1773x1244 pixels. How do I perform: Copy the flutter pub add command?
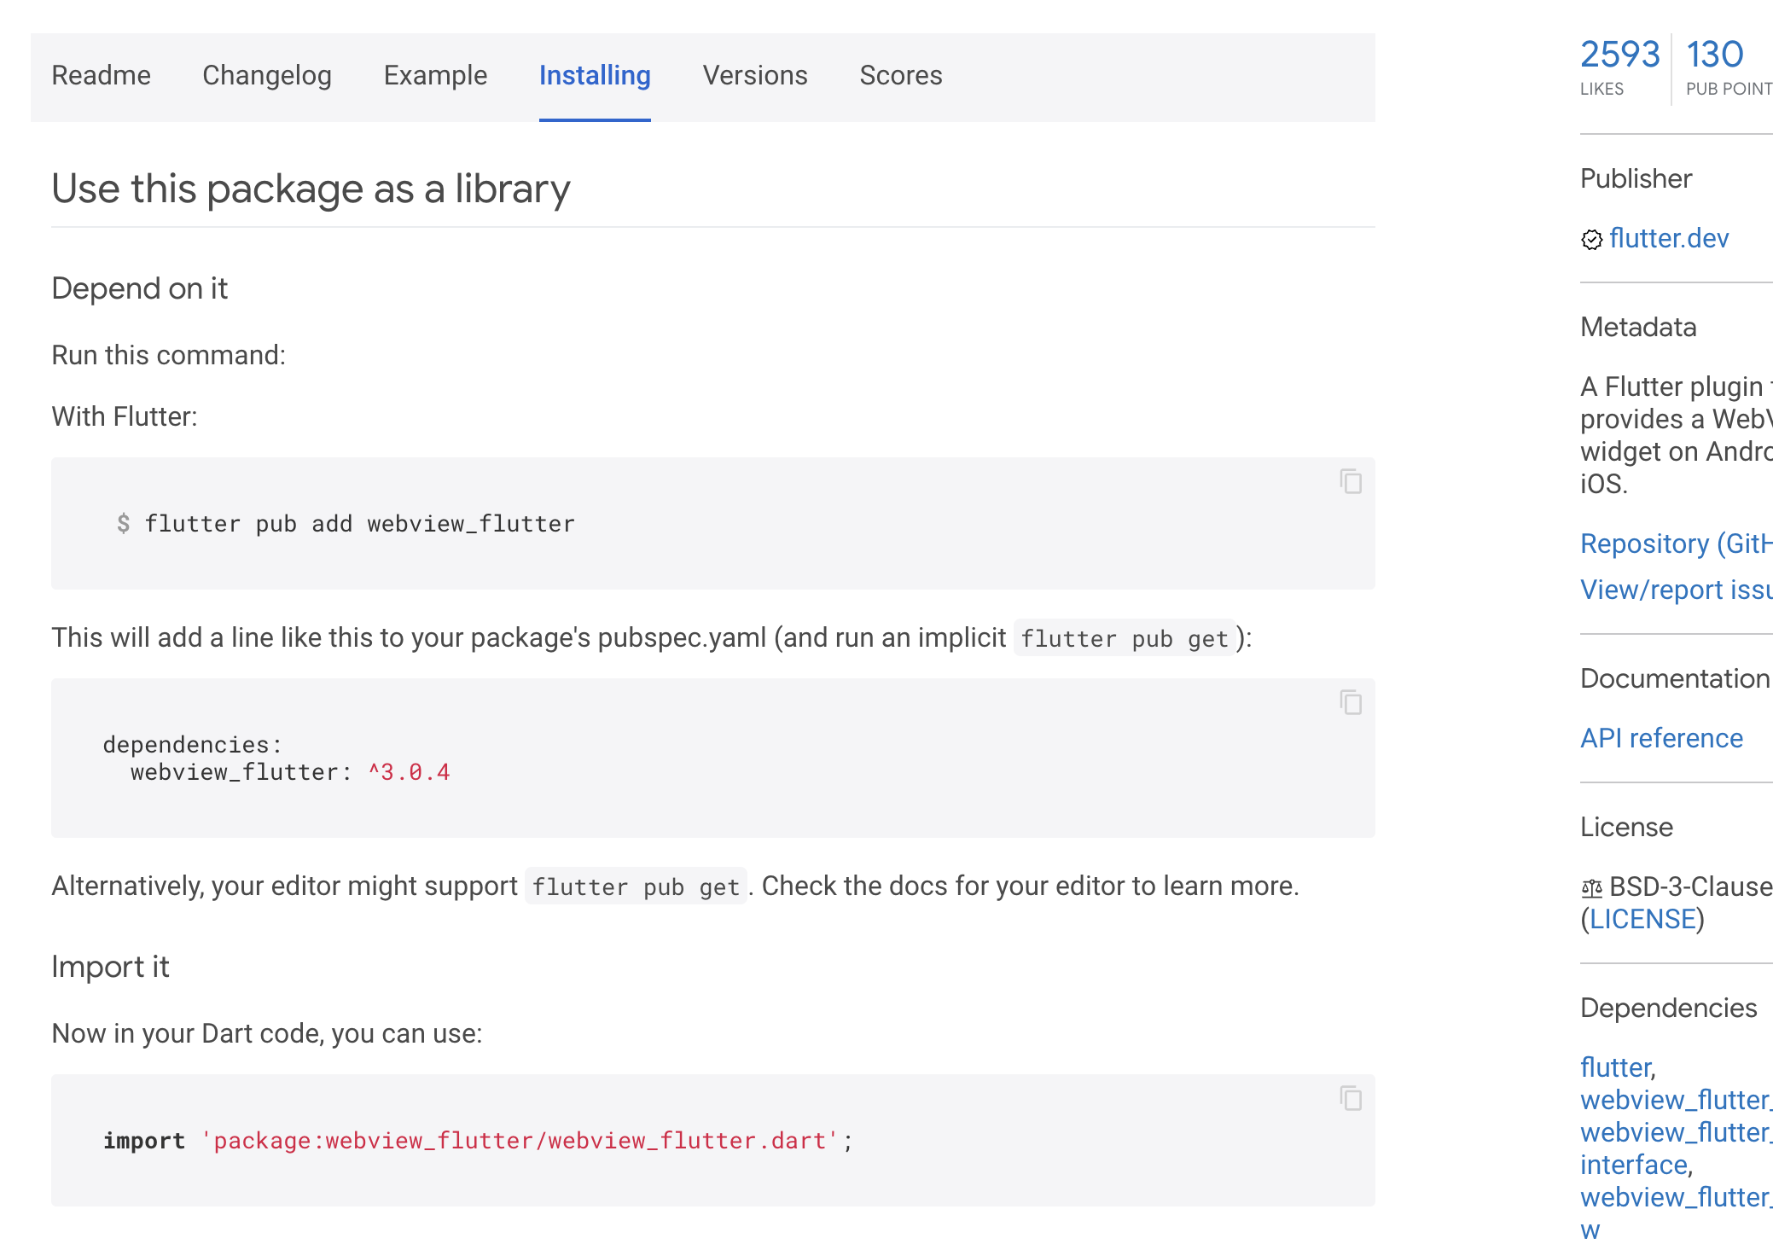1350,482
